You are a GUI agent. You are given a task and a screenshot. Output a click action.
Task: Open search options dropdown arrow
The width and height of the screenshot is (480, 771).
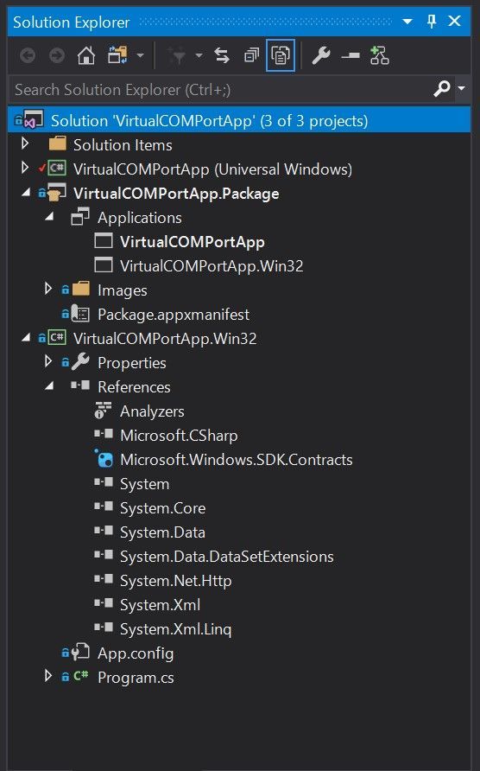461,88
